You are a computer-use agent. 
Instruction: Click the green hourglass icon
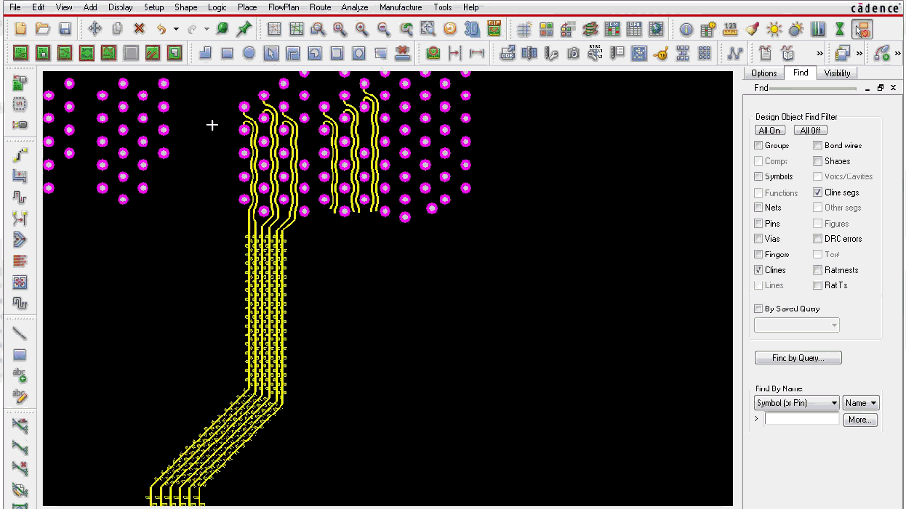(840, 29)
